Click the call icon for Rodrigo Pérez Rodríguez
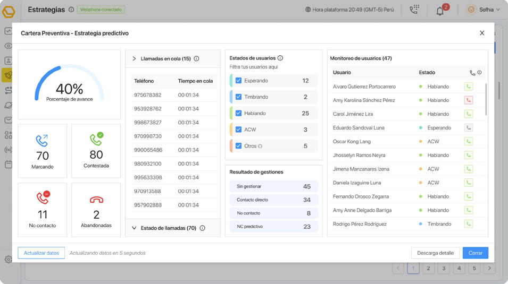 point(469,224)
